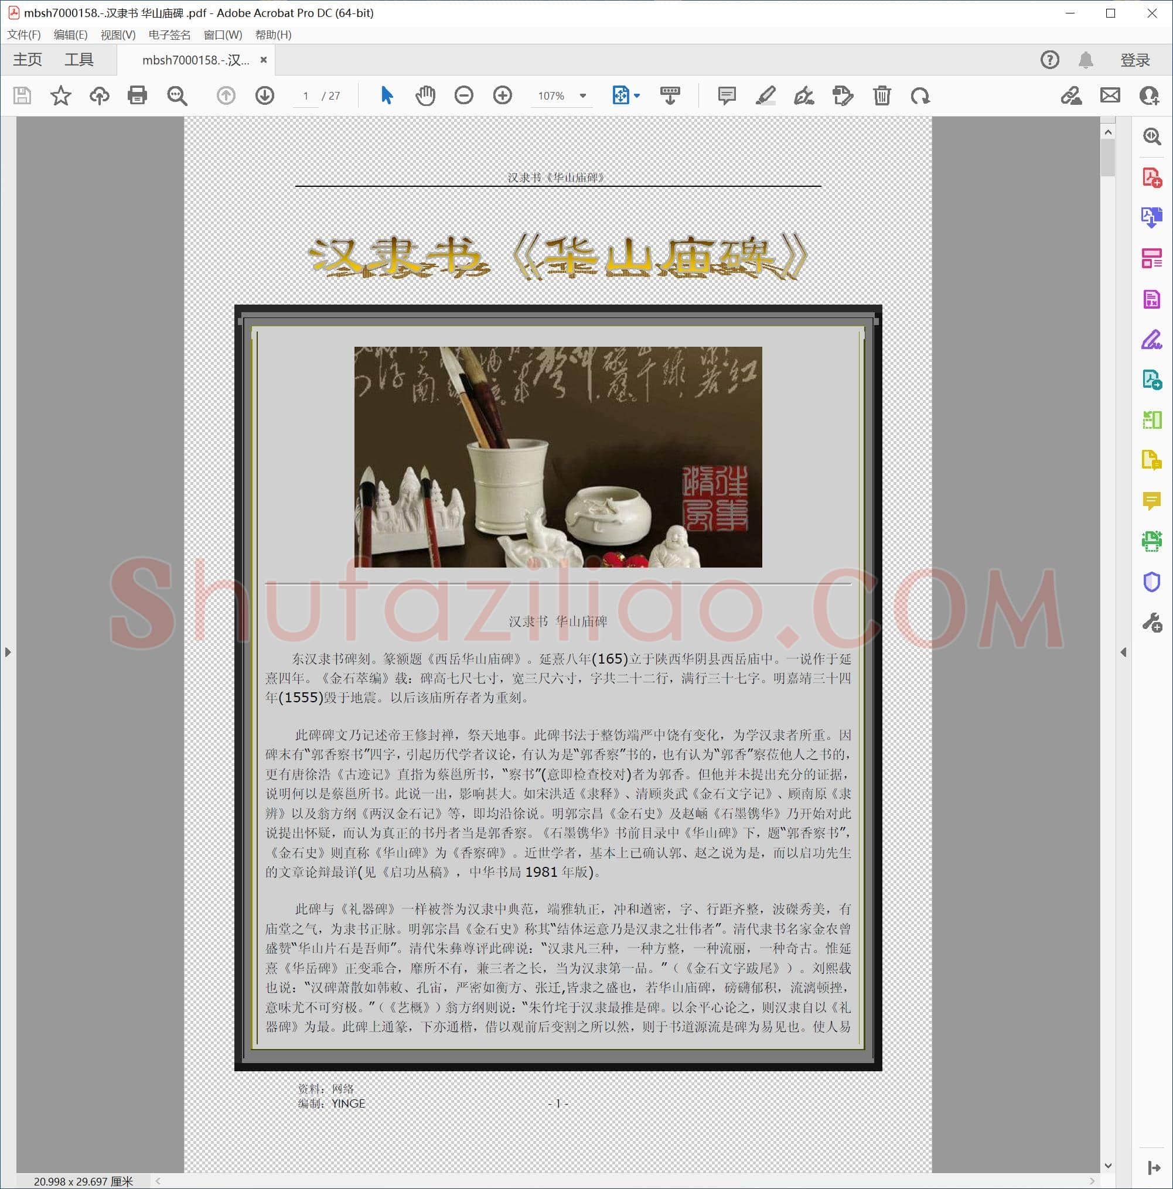Click the stamp tool icon
This screenshot has height=1189, width=1173.
pyautogui.click(x=843, y=95)
